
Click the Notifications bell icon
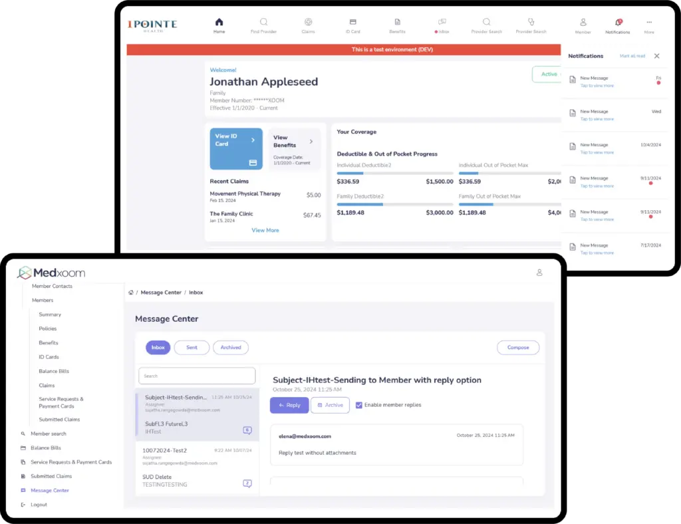click(617, 22)
